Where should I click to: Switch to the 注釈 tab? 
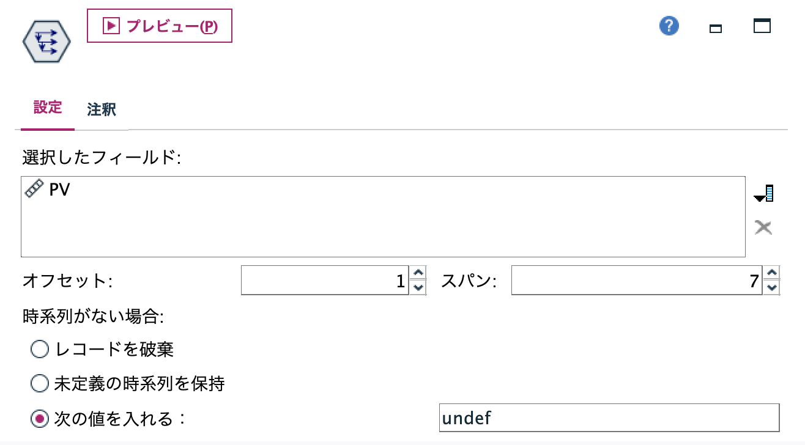[100, 110]
